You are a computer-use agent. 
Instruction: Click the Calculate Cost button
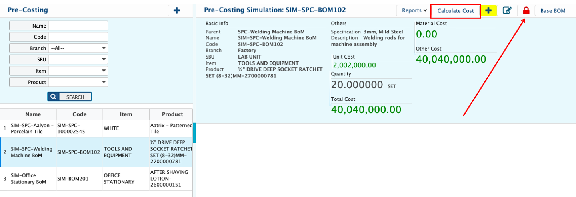[455, 11]
